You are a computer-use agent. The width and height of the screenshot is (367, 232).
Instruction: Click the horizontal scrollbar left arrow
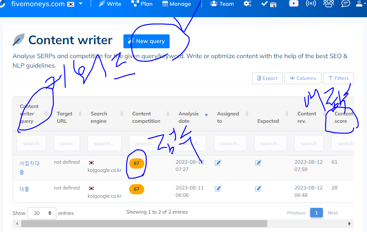click(x=17, y=223)
